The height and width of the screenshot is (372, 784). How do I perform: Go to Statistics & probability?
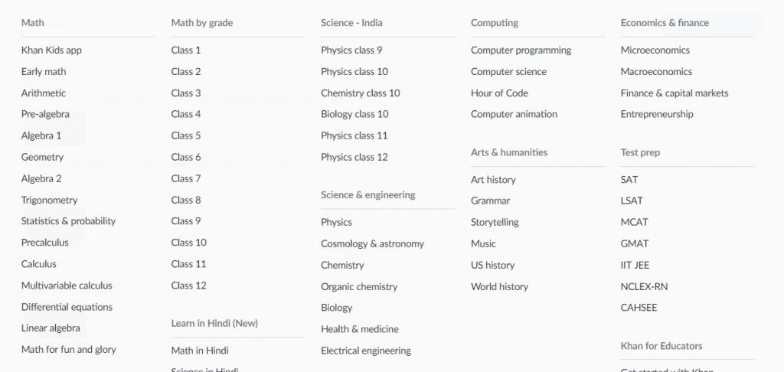pyautogui.click(x=68, y=221)
